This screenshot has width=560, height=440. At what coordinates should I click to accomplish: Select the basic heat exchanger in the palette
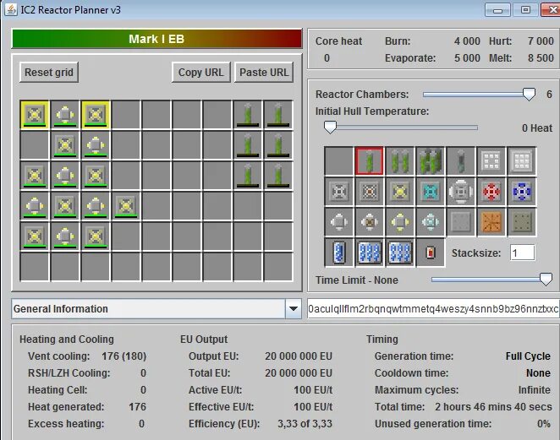click(x=339, y=222)
